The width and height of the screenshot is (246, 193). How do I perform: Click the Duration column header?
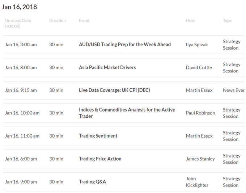coord(58,21)
